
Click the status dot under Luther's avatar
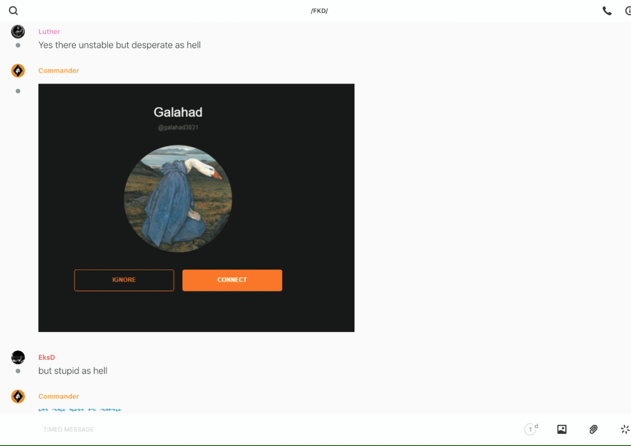coord(18,45)
